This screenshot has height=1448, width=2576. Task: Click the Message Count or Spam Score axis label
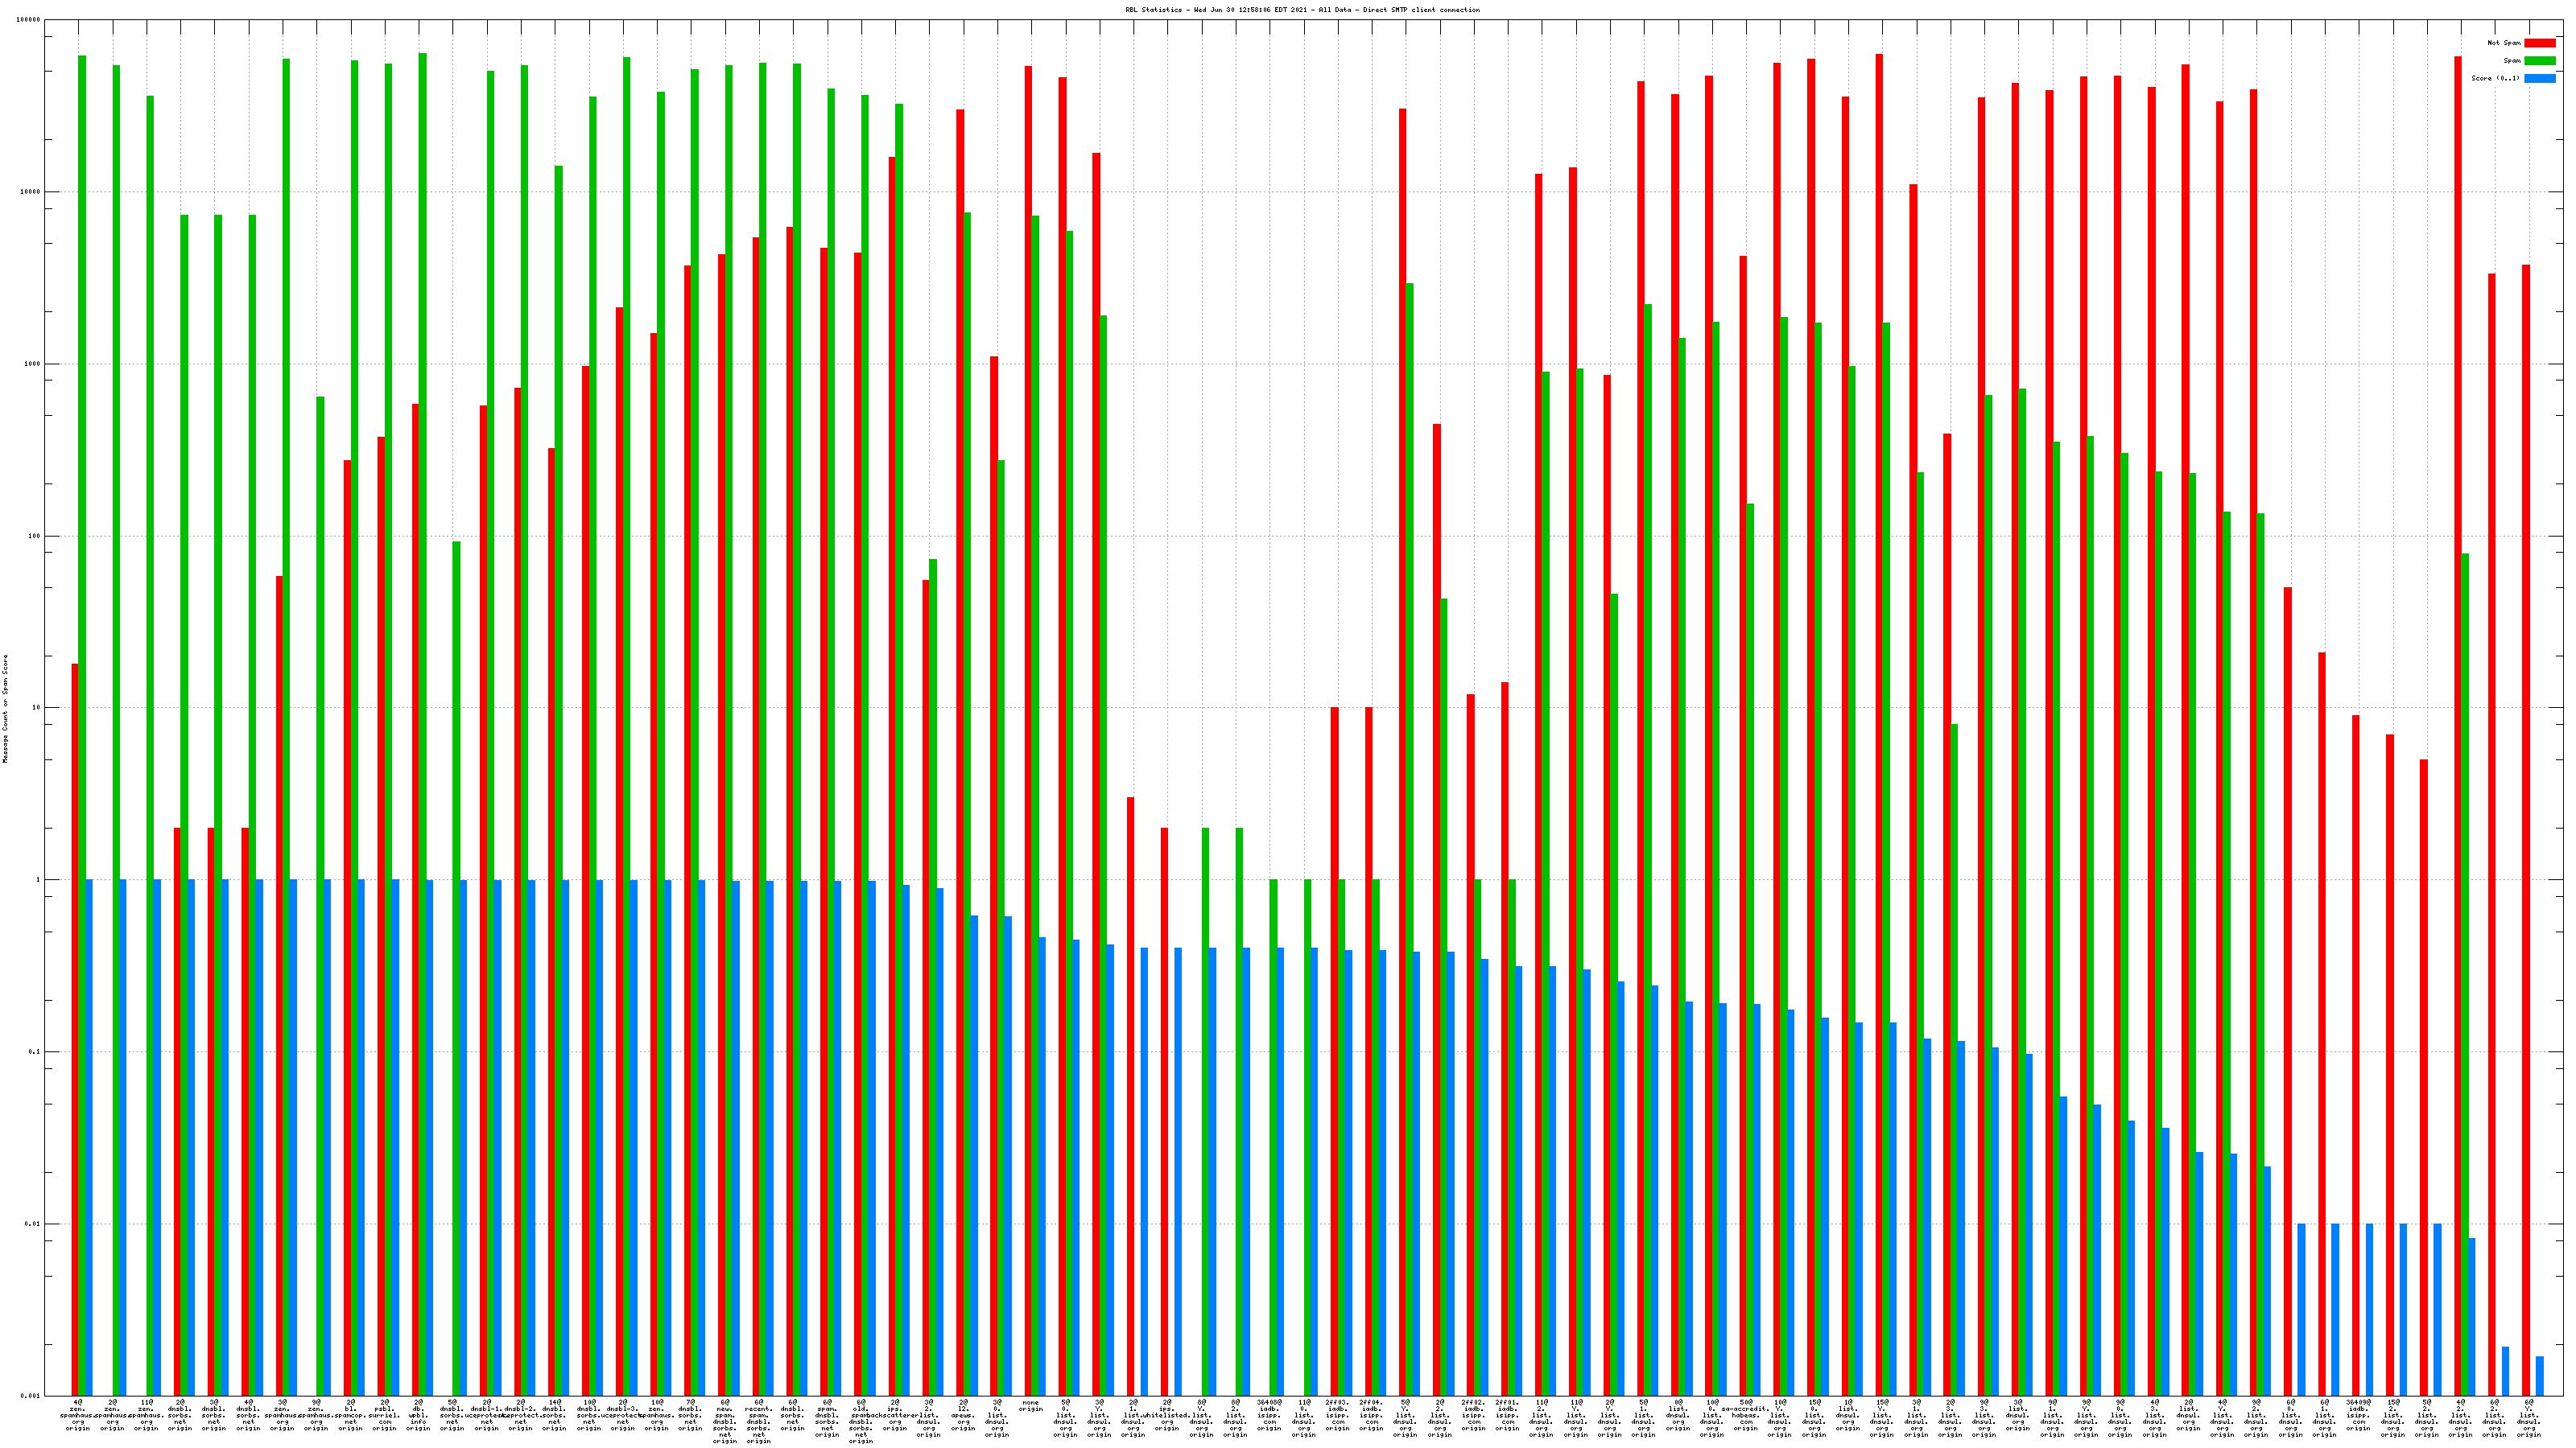coord(5,709)
